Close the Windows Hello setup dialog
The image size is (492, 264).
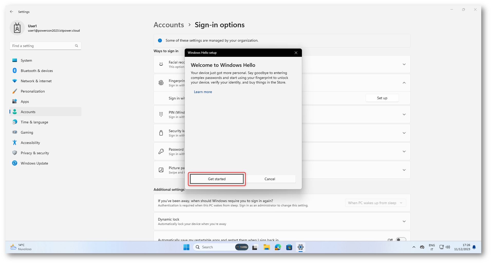[x=296, y=53]
